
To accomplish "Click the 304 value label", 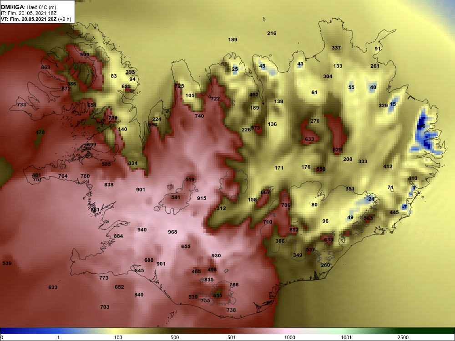I will pos(328,76).
